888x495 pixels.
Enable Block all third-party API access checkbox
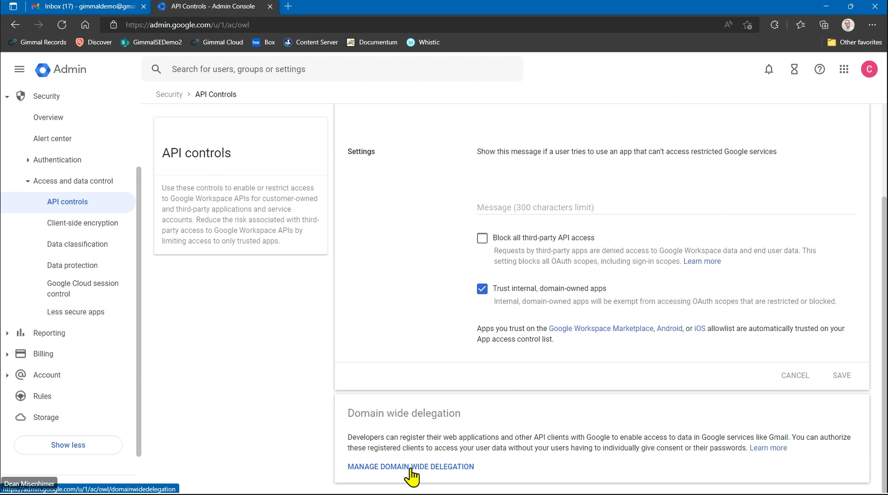point(482,238)
